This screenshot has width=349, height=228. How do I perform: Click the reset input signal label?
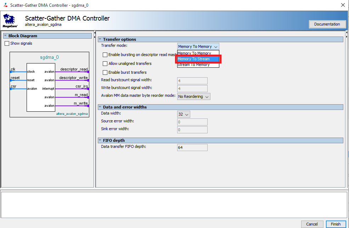click(x=15, y=78)
